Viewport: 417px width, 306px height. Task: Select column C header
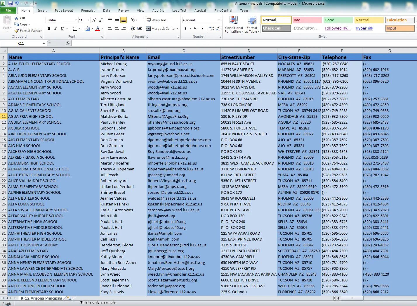pyautogui.click(x=184, y=51)
